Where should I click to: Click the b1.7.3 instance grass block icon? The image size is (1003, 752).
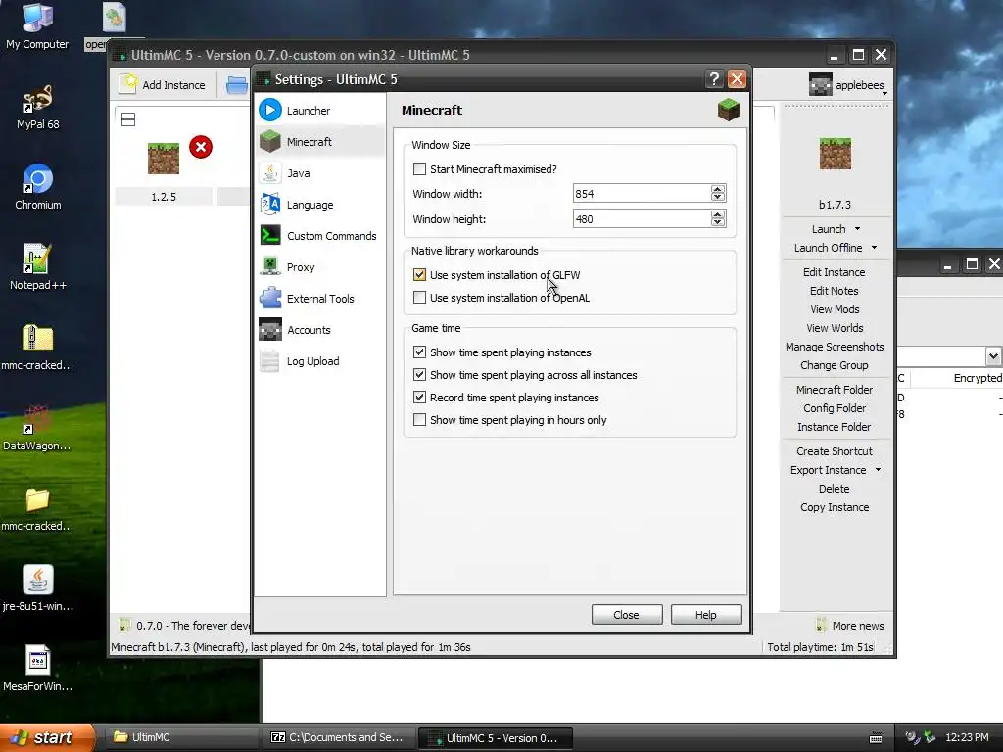click(x=836, y=154)
